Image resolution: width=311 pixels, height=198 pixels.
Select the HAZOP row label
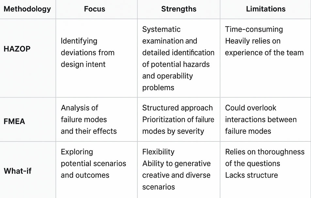pos(16,49)
